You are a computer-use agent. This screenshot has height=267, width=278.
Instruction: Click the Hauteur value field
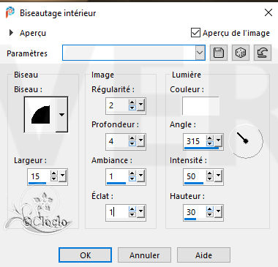(x=195, y=212)
